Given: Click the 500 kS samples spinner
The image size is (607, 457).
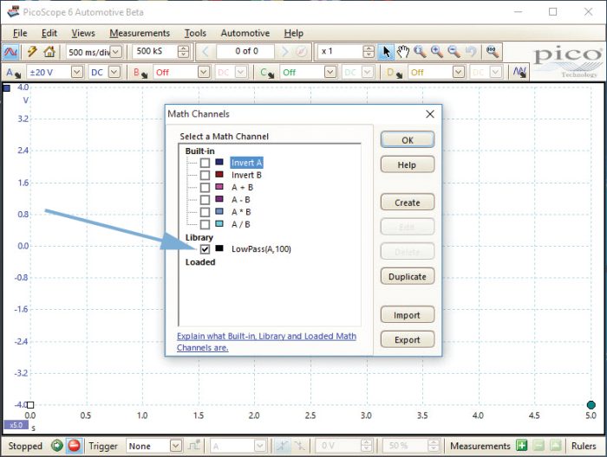Looking at the screenshot, I should tap(183, 51).
